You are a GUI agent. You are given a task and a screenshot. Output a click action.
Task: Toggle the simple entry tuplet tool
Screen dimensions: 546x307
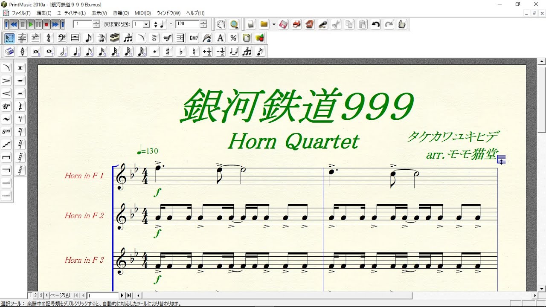[x=247, y=52]
